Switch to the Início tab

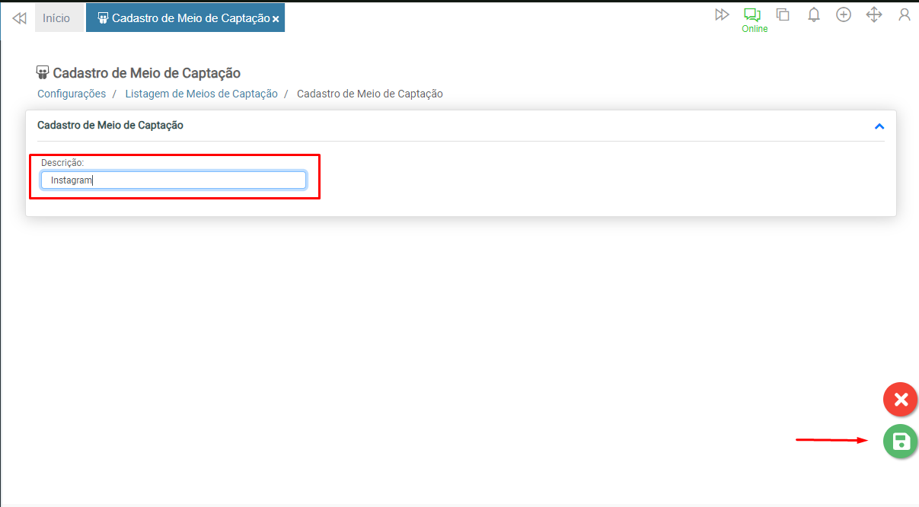coord(56,18)
